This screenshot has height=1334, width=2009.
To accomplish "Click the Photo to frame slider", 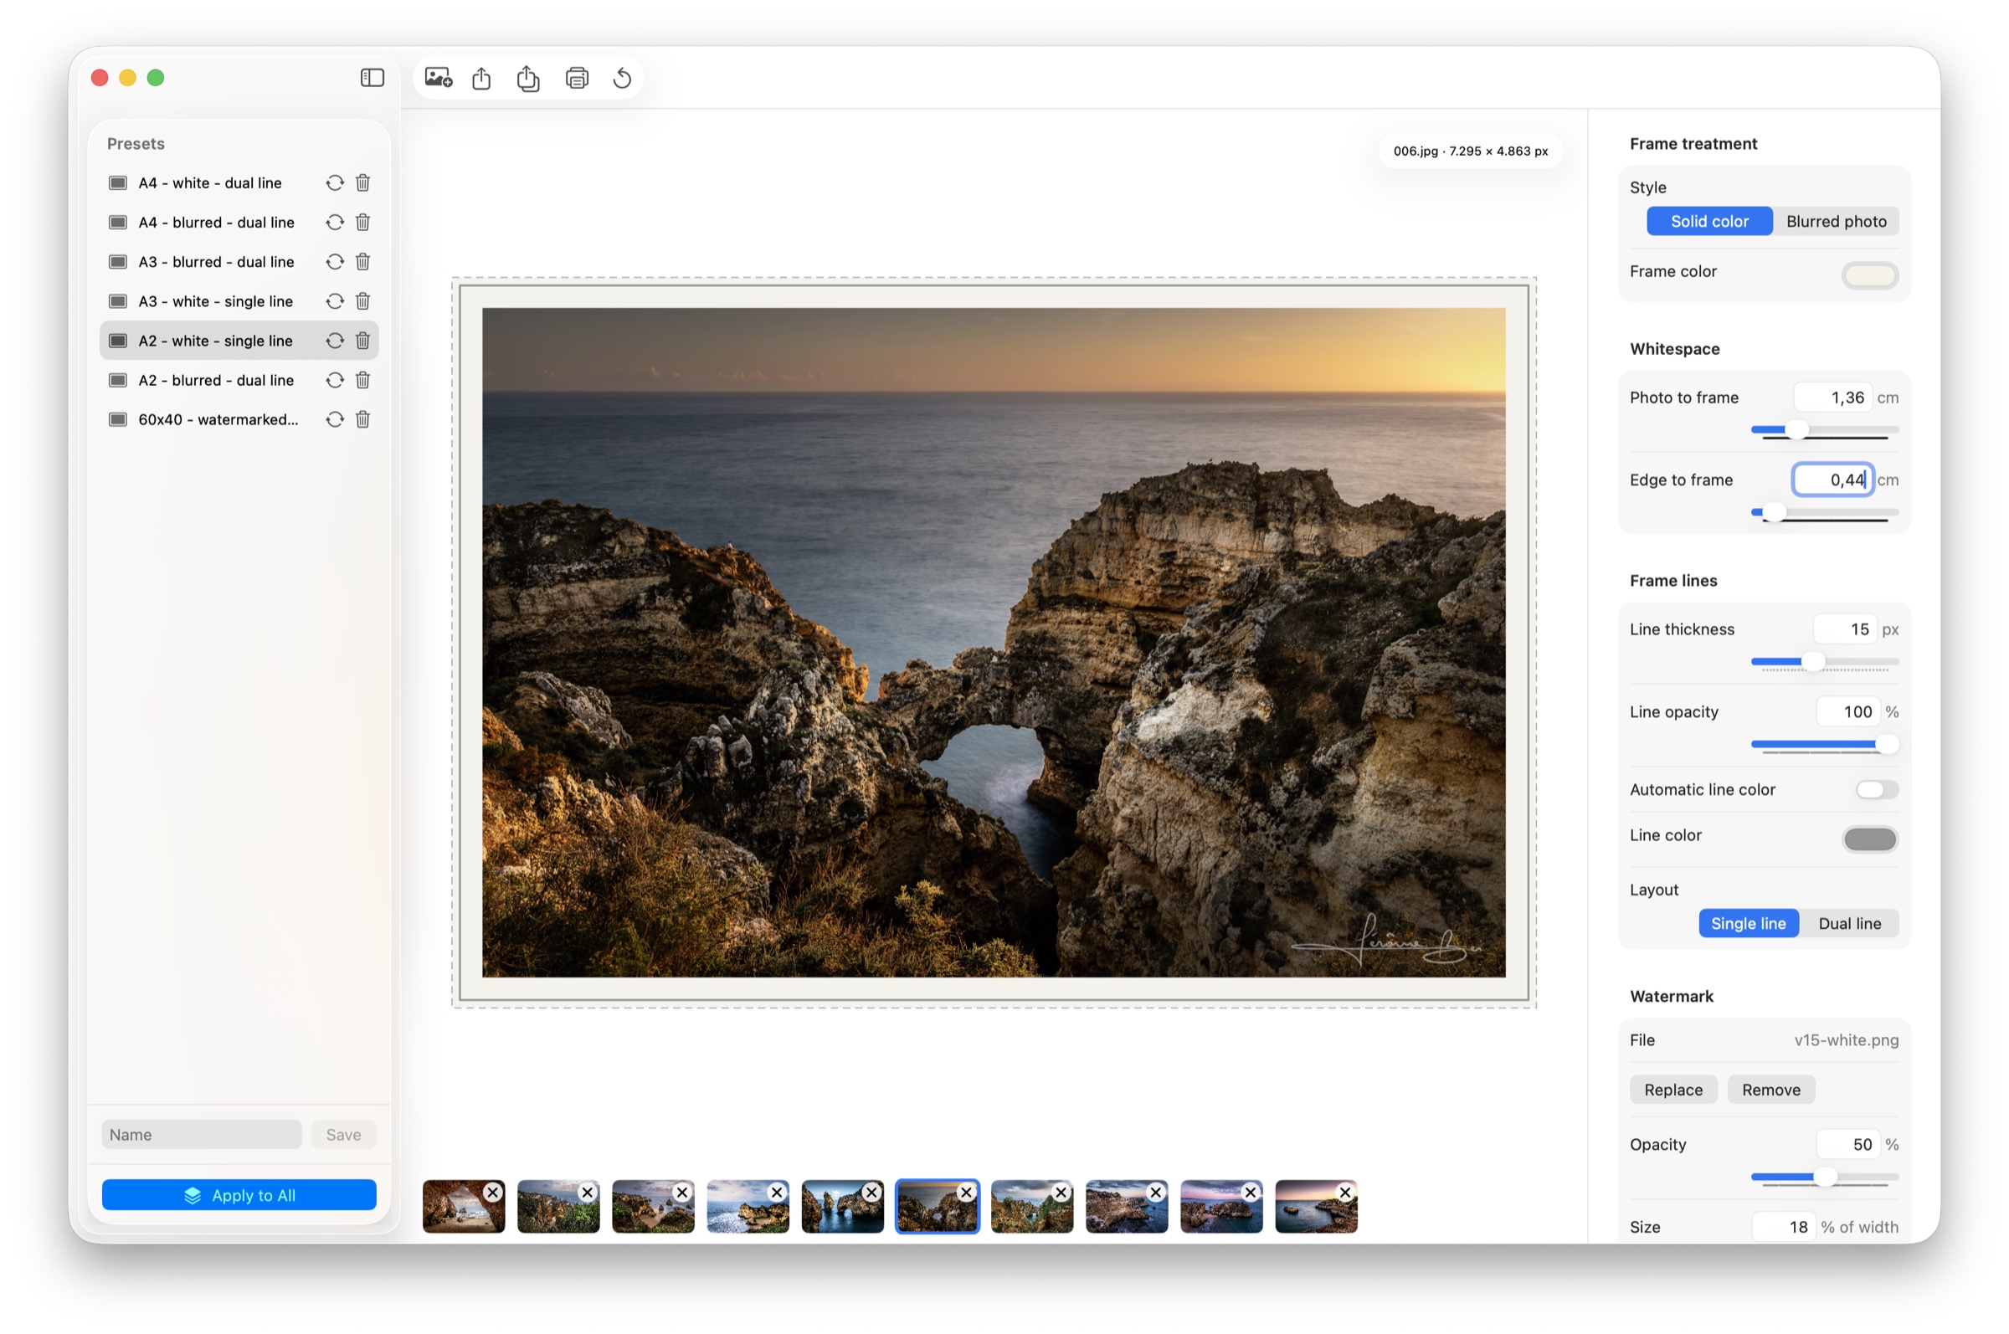I will (1824, 429).
